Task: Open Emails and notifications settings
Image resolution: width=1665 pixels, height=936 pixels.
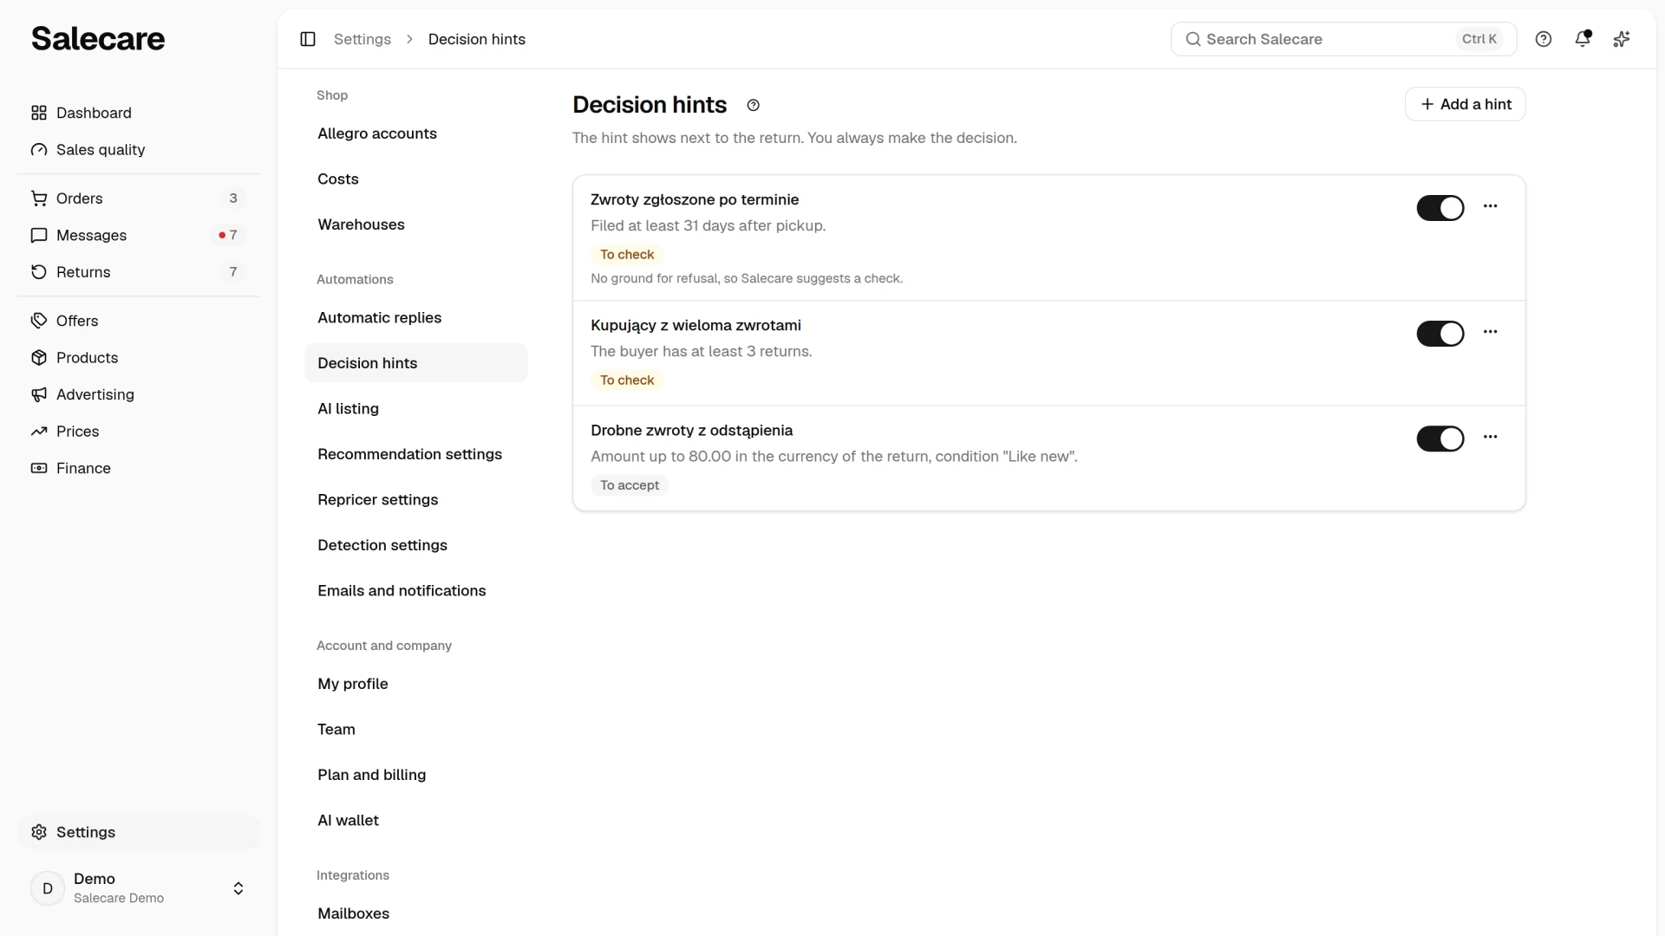Action: (415, 590)
